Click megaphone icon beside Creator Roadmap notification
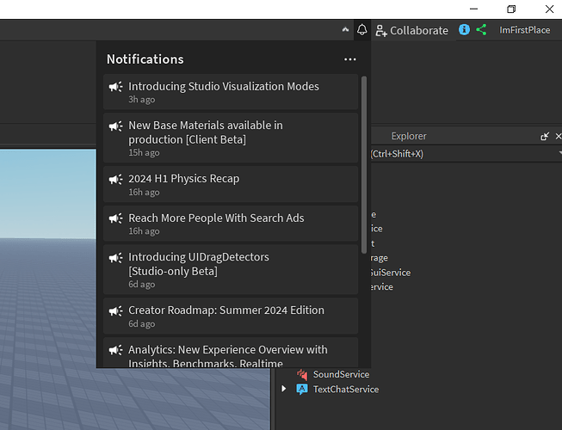Viewport: 562px width, 430px height. point(116,310)
